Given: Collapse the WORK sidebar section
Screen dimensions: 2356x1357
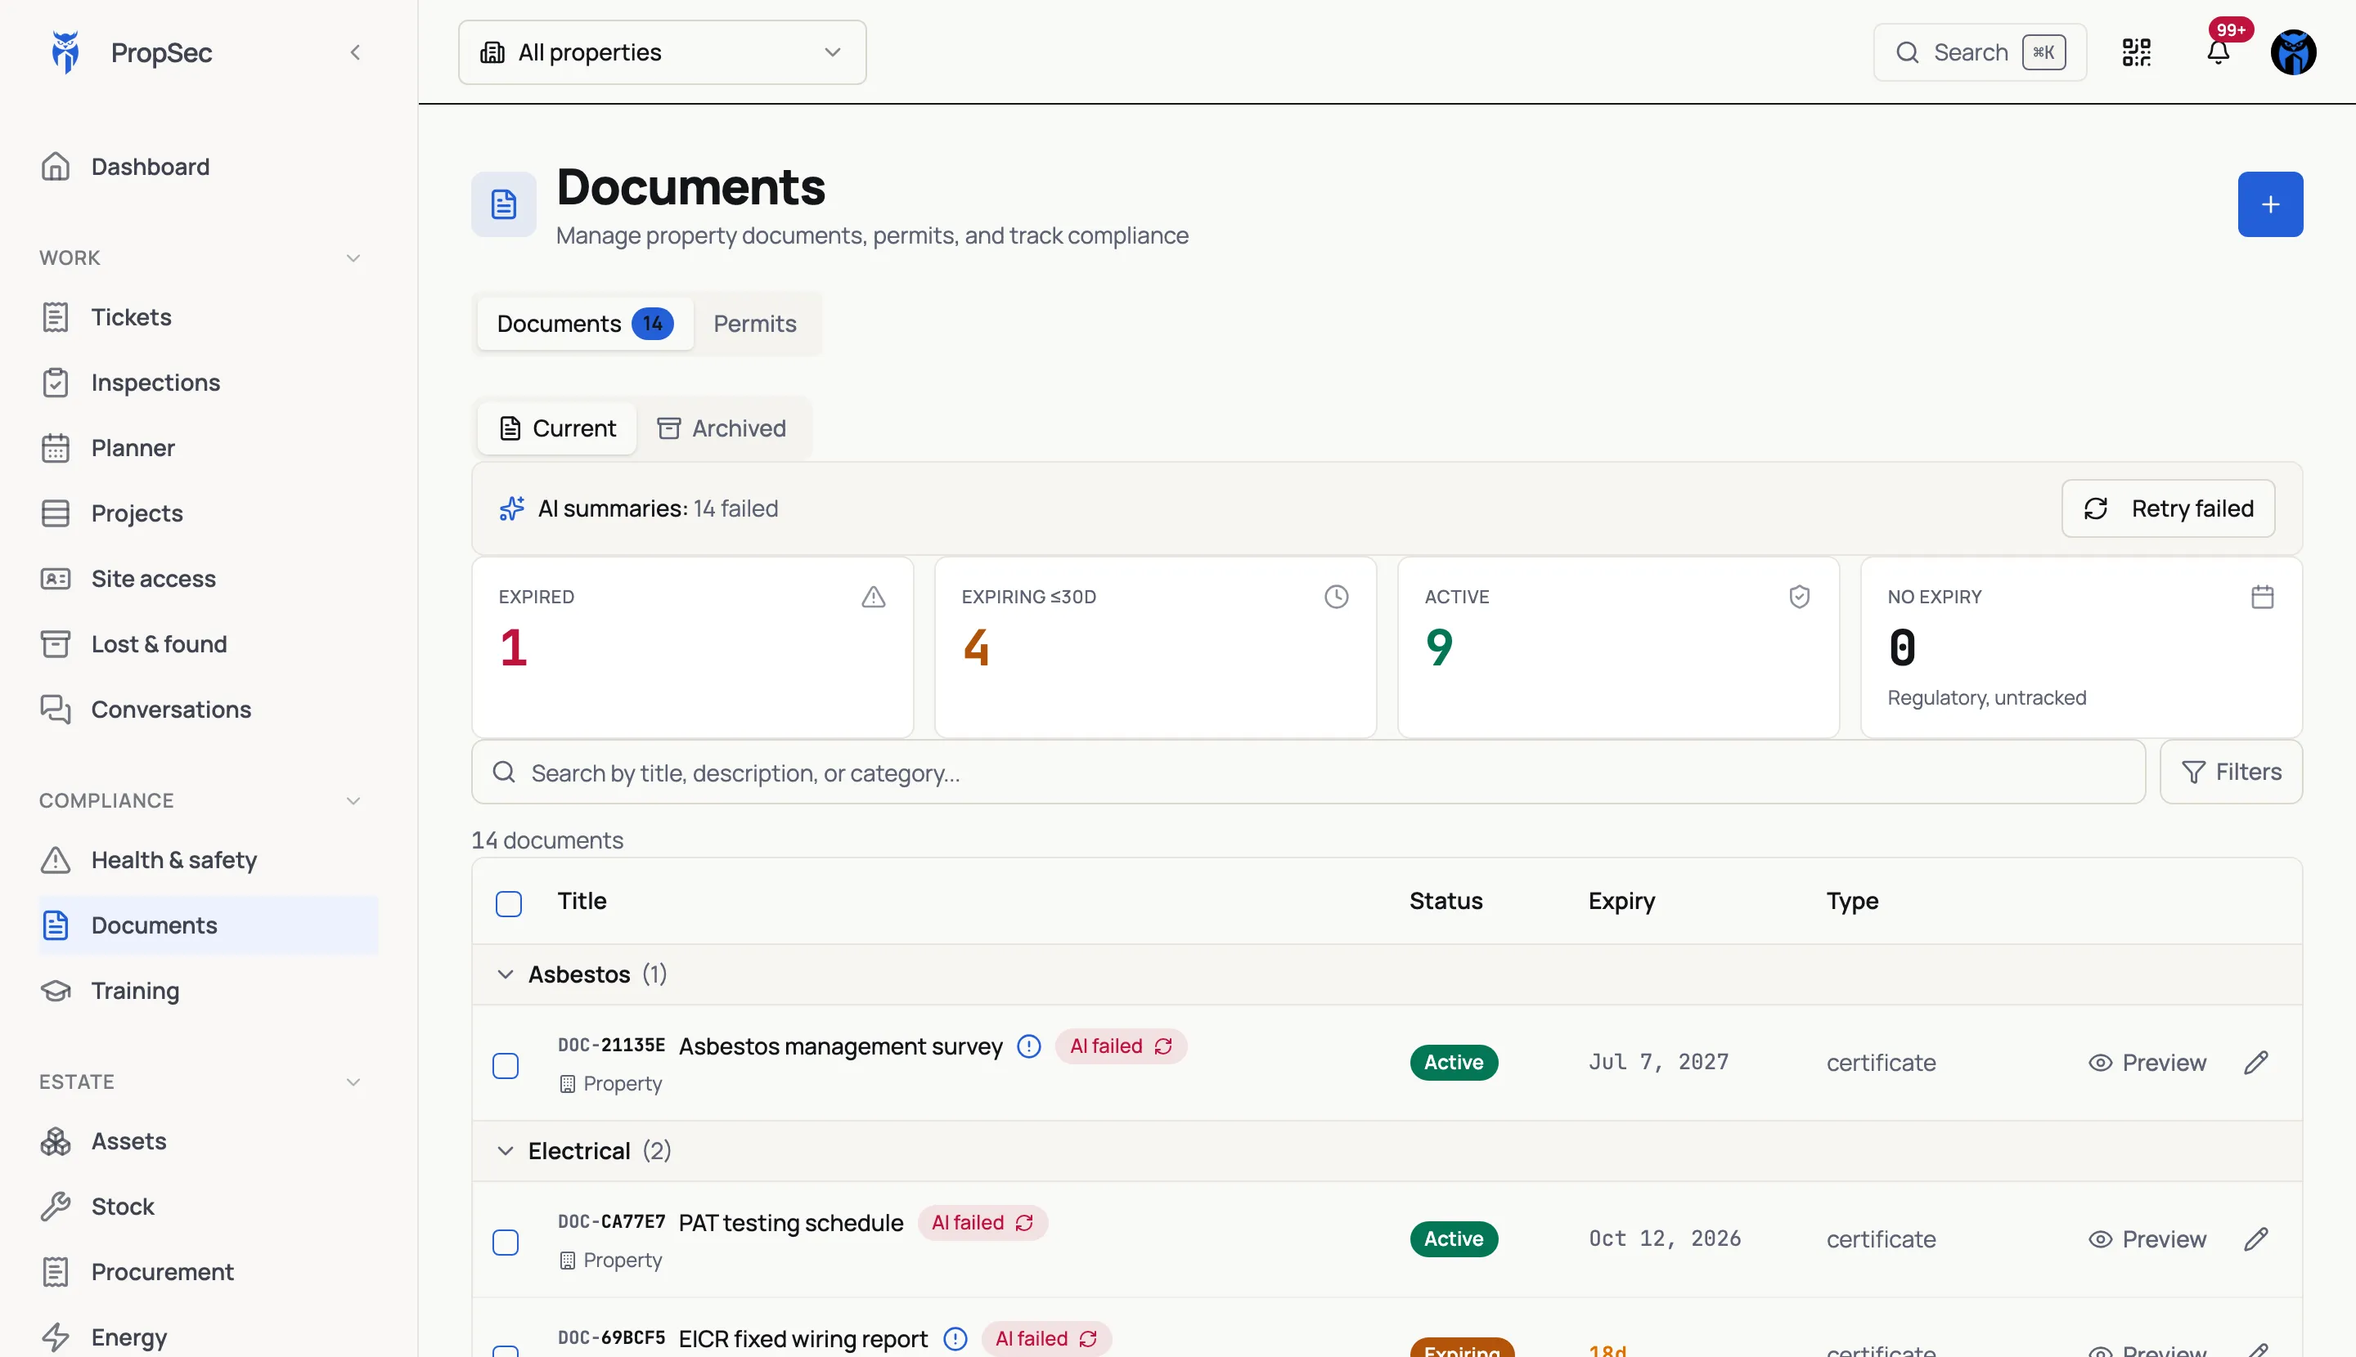Looking at the screenshot, I should (353, 258).
